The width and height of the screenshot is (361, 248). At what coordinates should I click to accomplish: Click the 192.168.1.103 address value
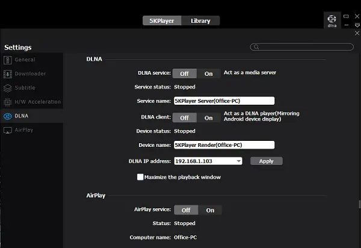coord(194,161)
